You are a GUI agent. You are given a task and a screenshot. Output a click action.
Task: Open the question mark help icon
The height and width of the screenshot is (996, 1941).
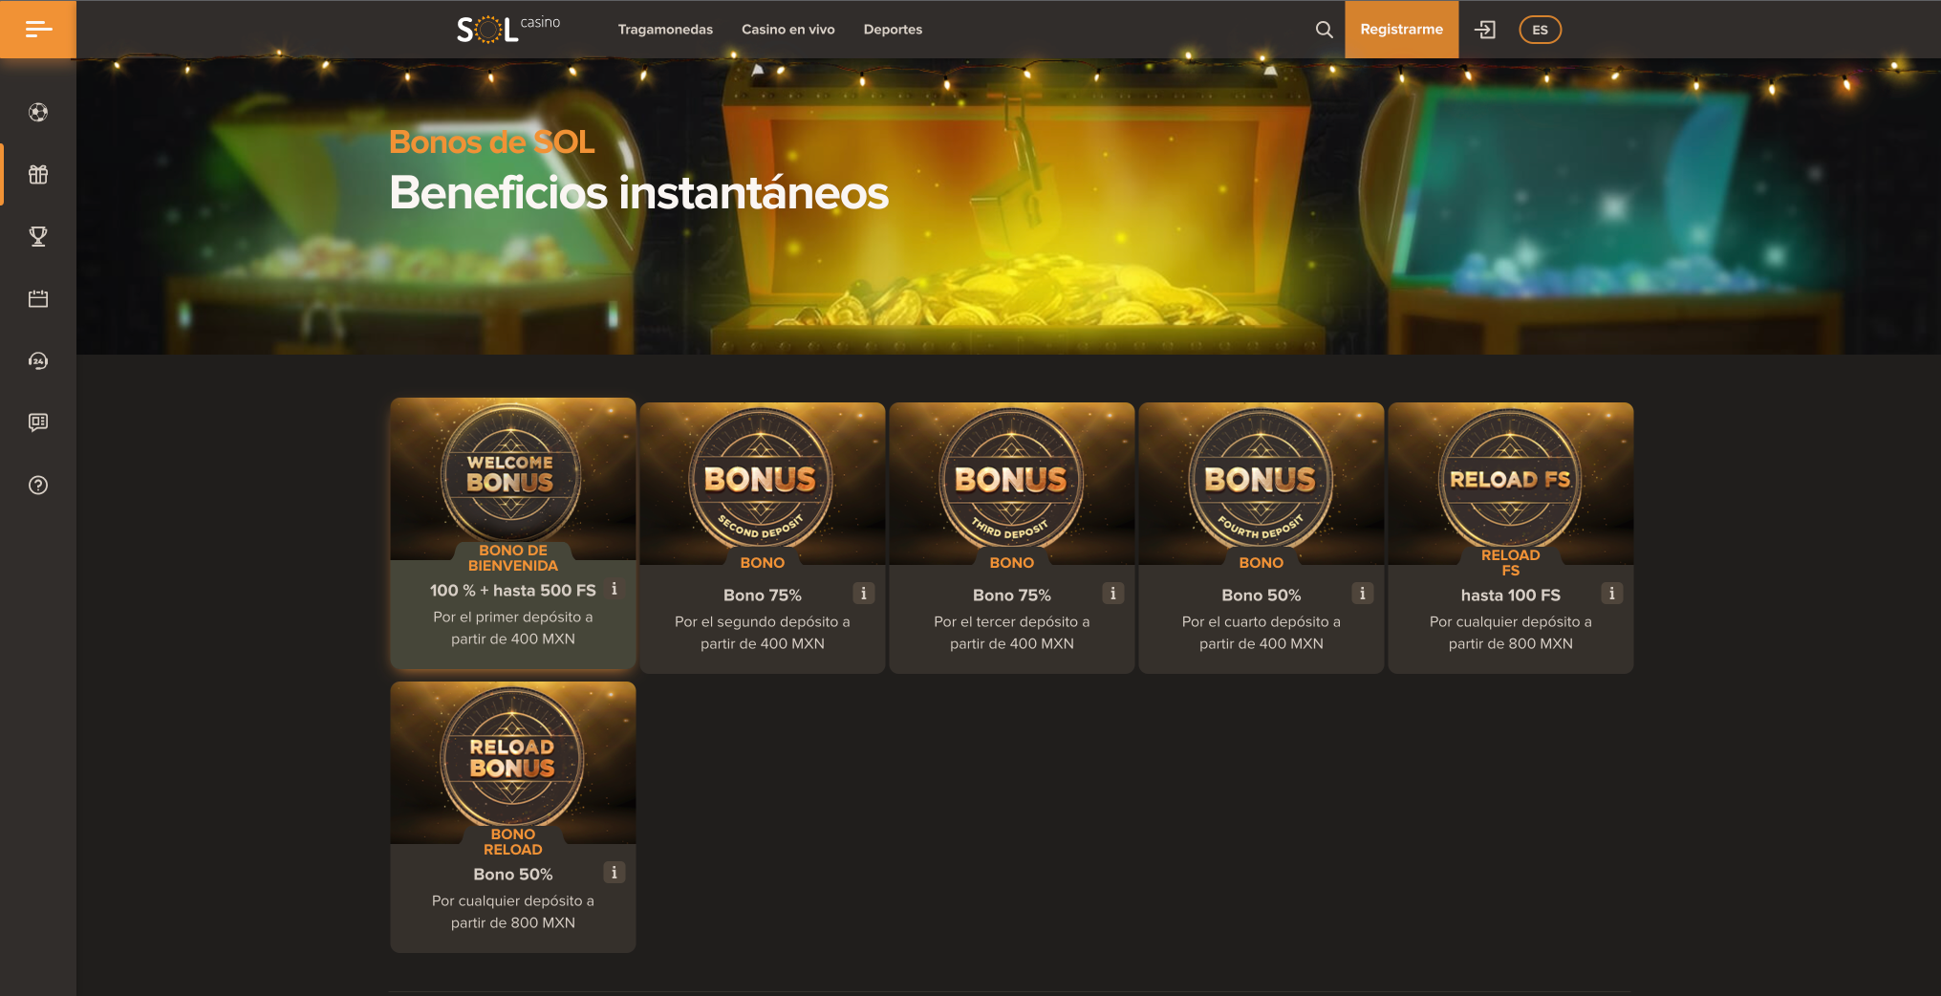tap(38, 486)
